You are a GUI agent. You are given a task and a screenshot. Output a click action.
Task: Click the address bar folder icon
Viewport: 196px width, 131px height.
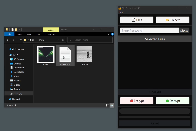pyautogui.click(x=25, y=40)
